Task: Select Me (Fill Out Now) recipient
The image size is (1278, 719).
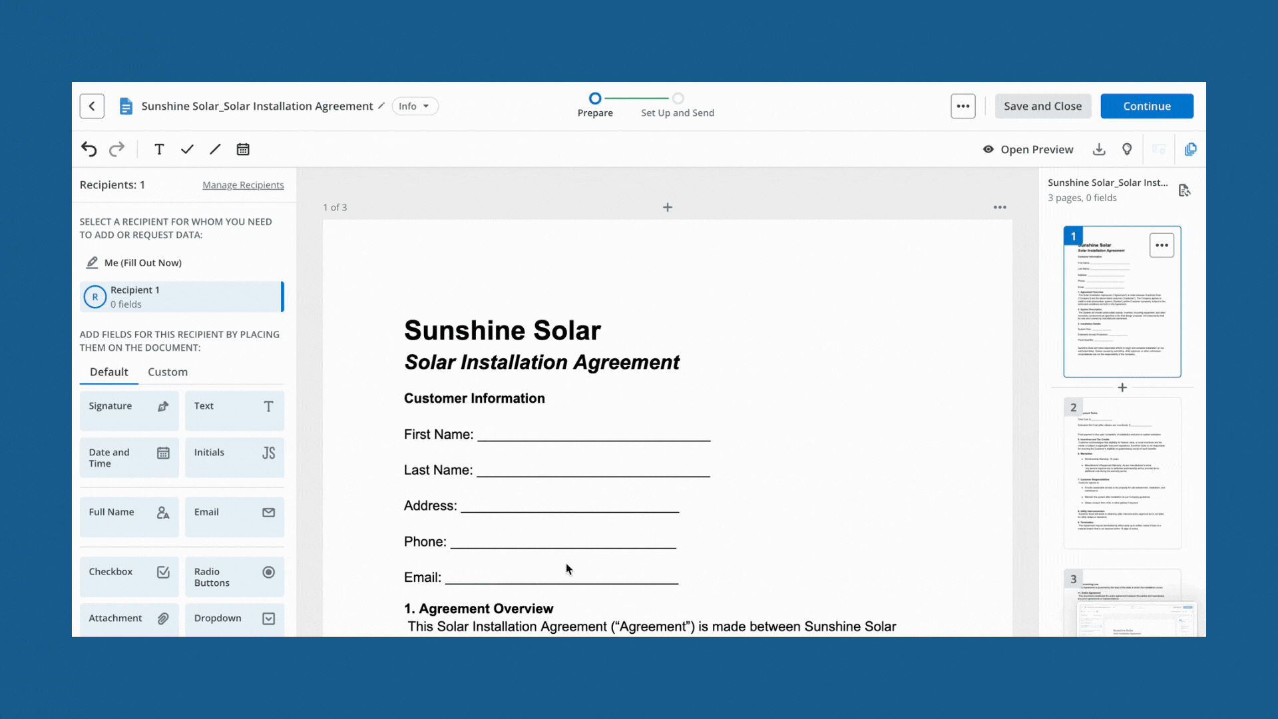Action: [x=134, y=263]
